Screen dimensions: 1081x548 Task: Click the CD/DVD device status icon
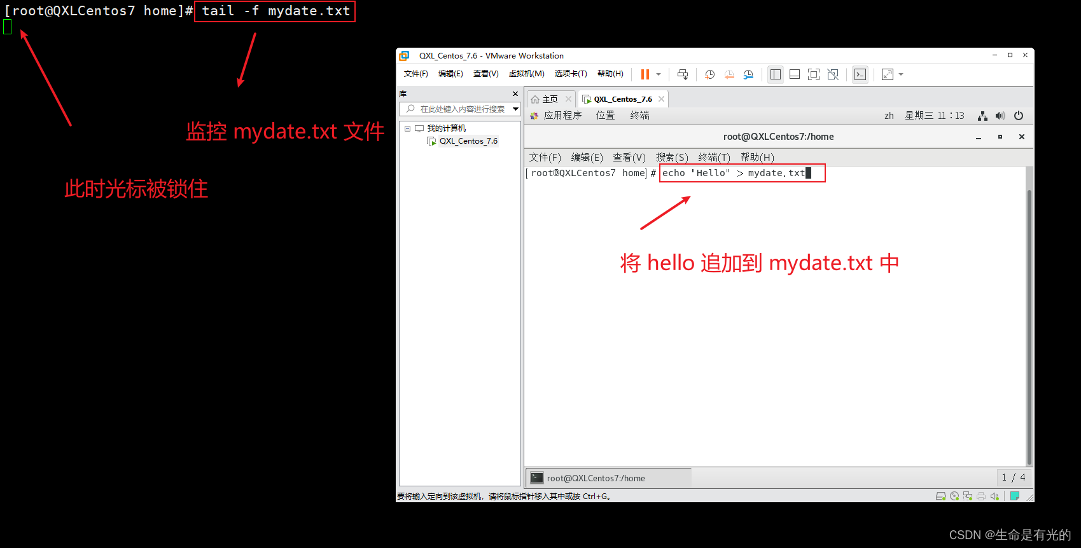click(x=954, y=497)
